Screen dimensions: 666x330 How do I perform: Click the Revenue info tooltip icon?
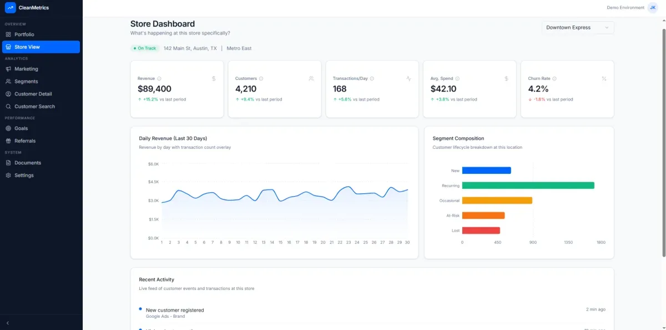click(x=159, y=78)
